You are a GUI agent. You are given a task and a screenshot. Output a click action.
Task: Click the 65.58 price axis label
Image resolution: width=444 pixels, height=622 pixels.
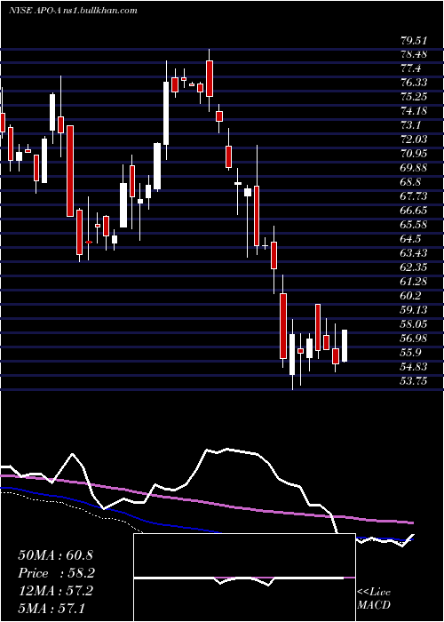[x=413, y=225]
